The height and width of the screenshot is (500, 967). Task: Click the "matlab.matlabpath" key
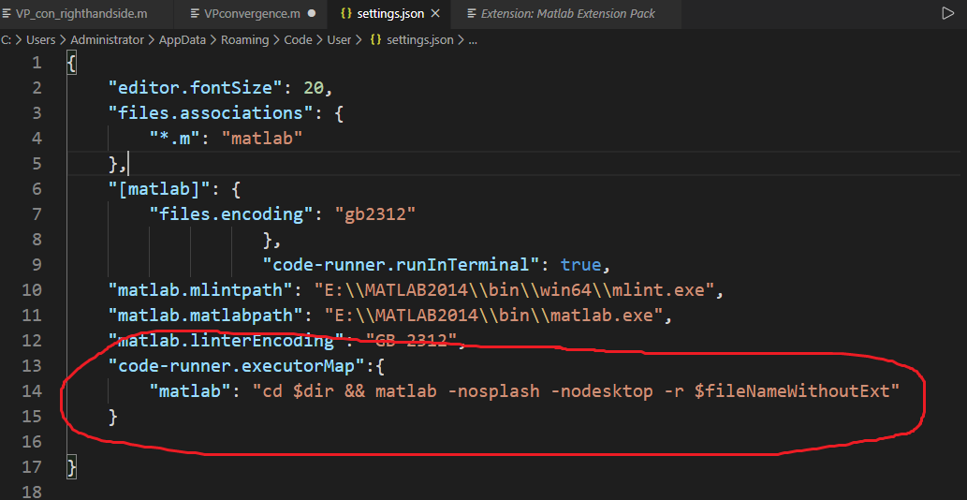[x=206, y=316]
